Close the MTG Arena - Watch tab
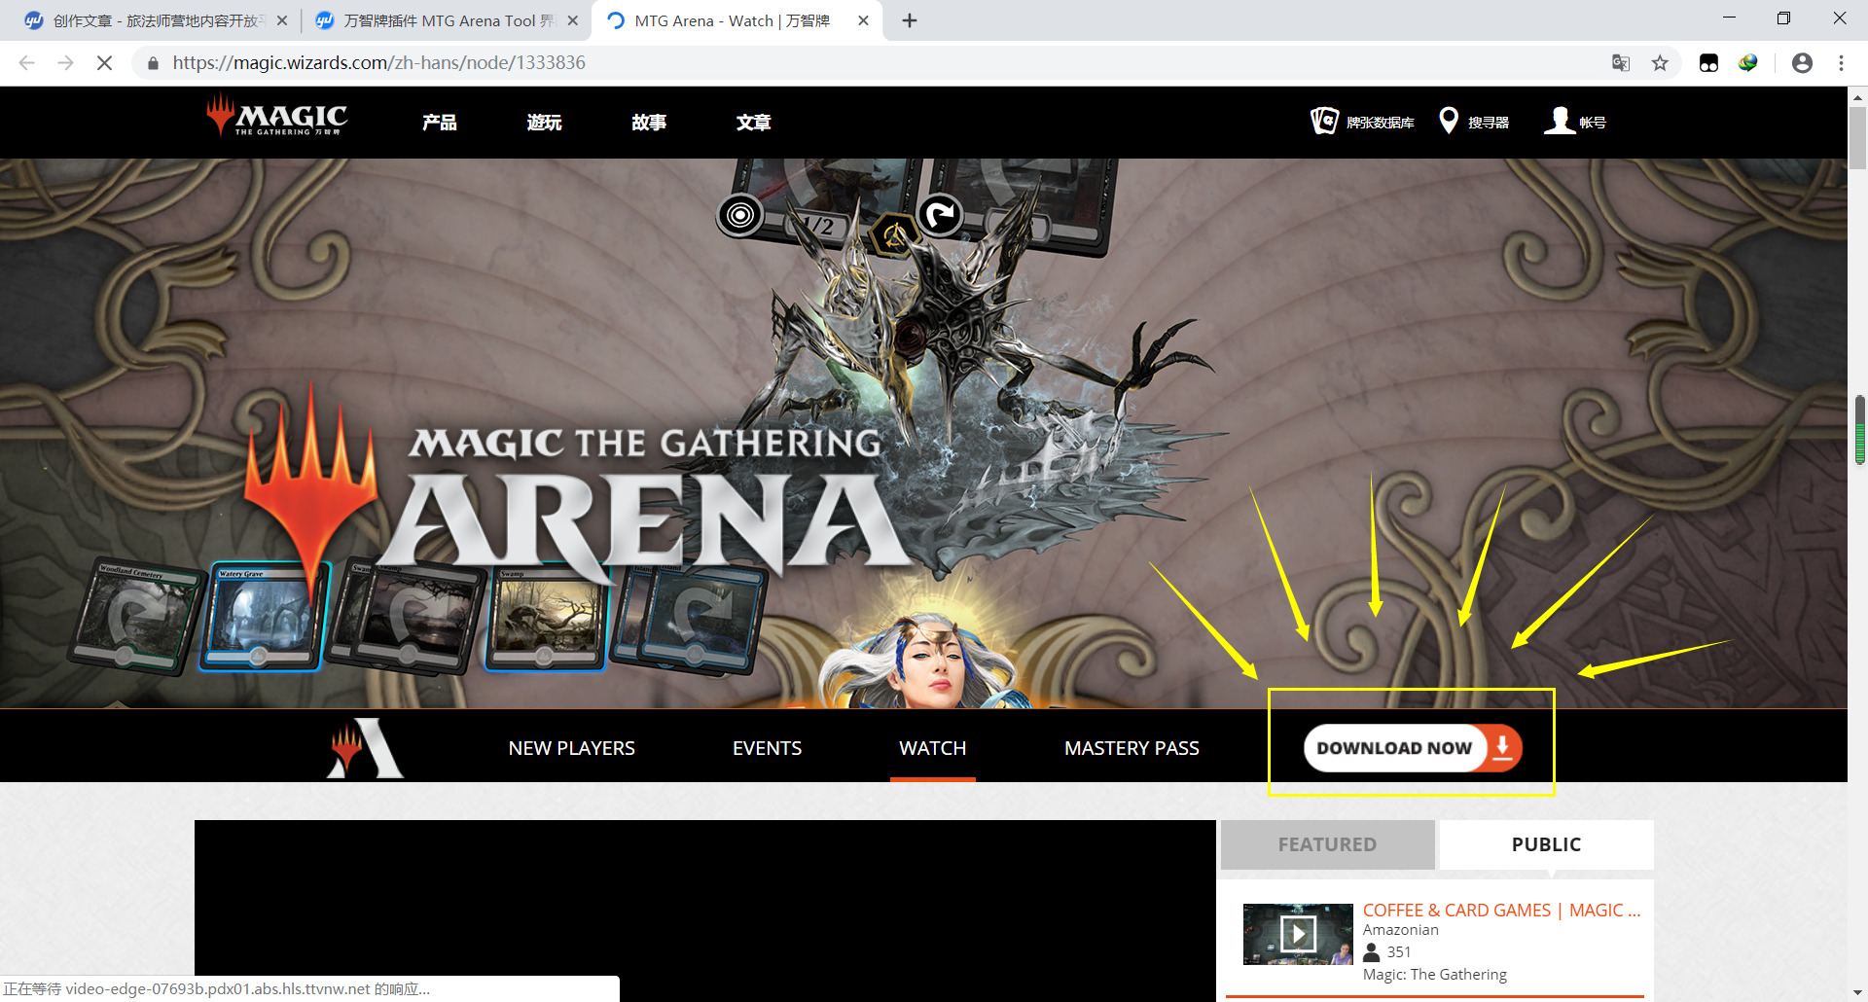The width and height of the screenshot is (1868, 1002). [863, 20]
